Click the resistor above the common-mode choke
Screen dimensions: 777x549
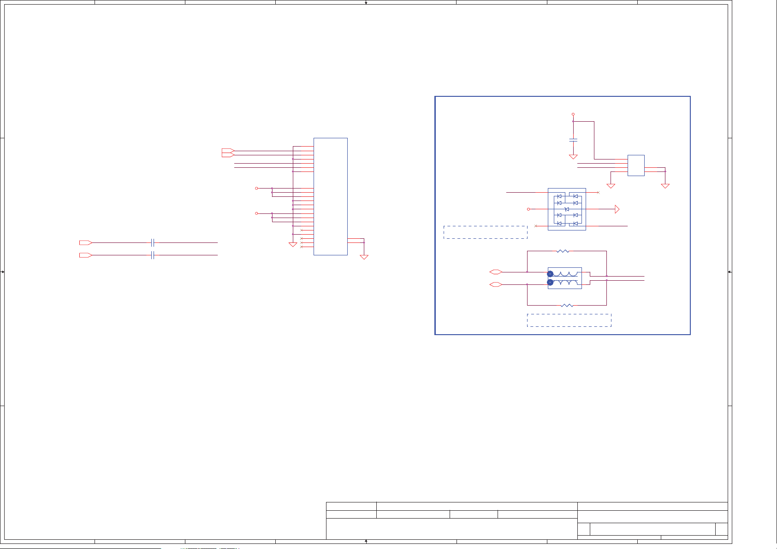pos(563,251)
